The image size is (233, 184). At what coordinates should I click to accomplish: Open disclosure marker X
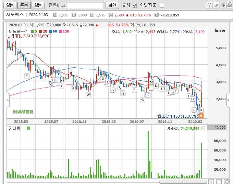(x=73, y=88)
